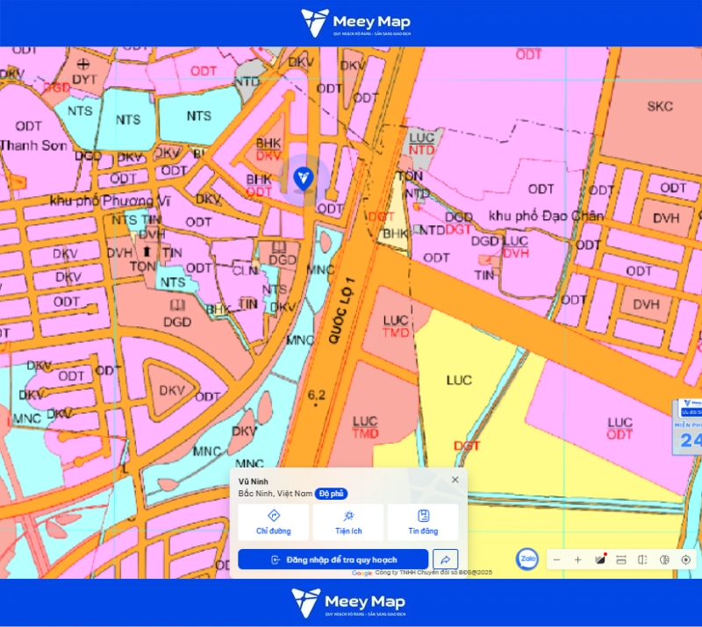Click the Google attribution logo
Screen dimensions: 702x627
(x=362, y=573)
